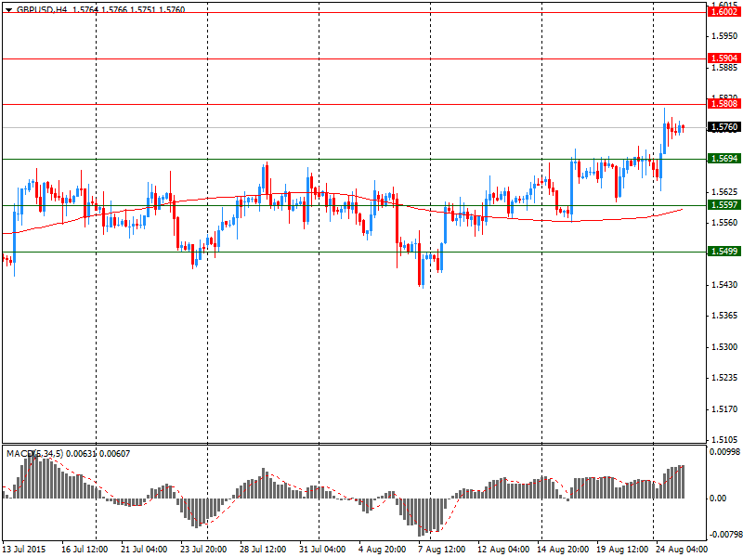Click the 7 Aug 12:00 time label
743x557 pixels.
click(442, 550)
